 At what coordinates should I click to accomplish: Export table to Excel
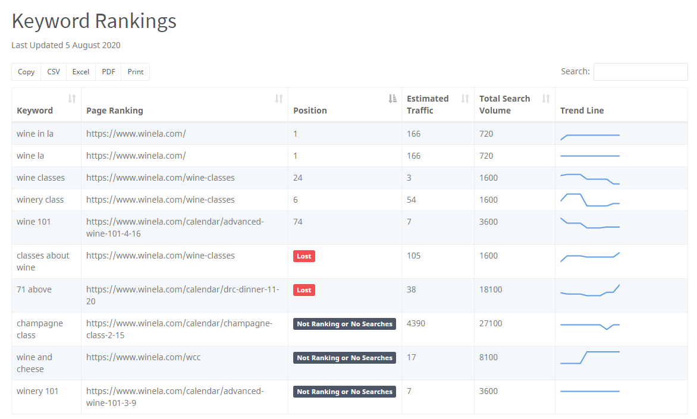point(81,72)
